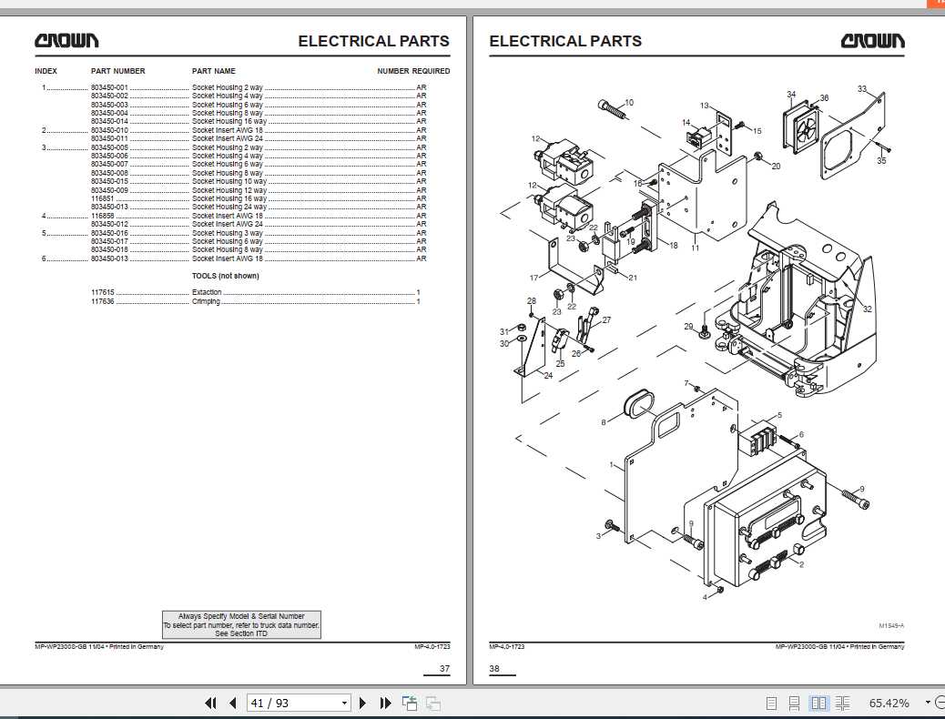The image size is (945, 719).
Task: Click the NUMBER REQUIRED column header
Action: coord(413,71)
